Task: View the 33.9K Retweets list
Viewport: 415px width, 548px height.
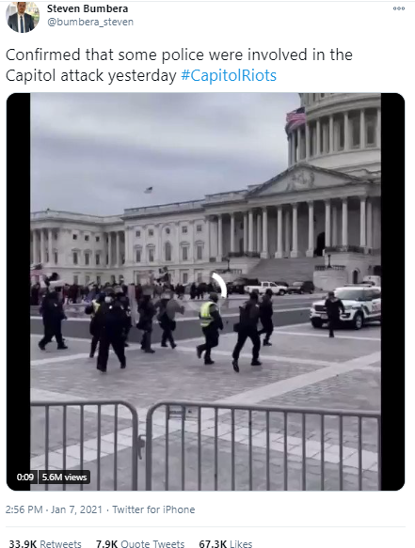Action: (45, 543)
